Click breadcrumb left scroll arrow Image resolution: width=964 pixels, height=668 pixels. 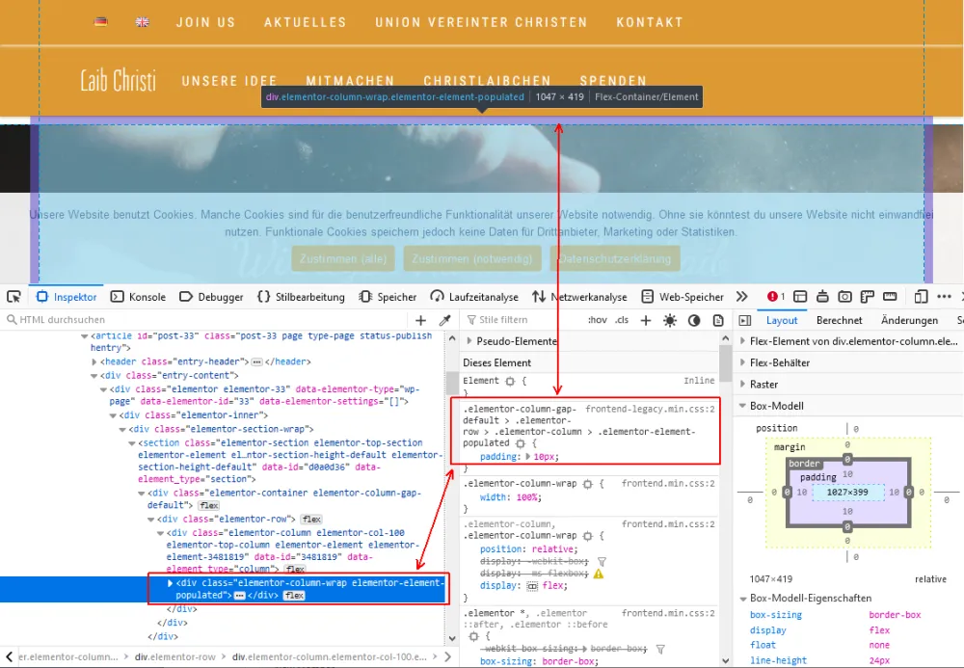point(9,657)
